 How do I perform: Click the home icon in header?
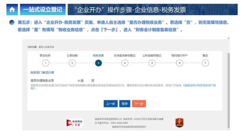coord(12,10)
